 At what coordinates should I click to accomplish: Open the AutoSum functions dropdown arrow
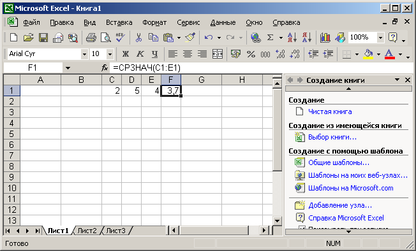(281, 38)
